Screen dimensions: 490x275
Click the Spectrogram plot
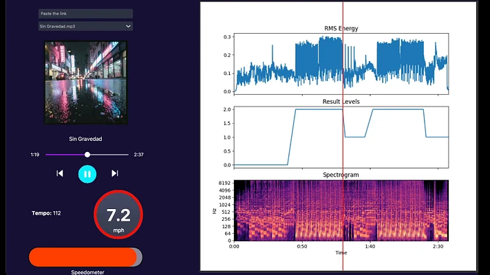341,210
